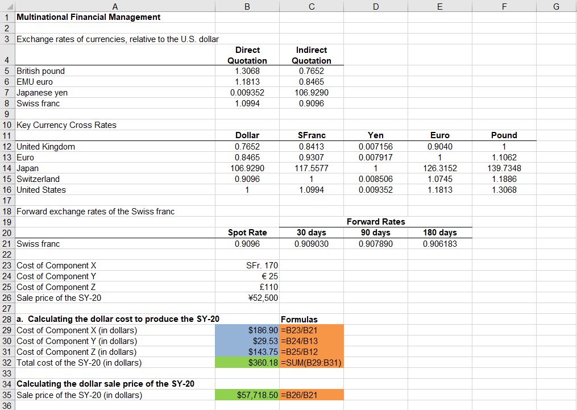Select the Spot Rate heading

247,233
